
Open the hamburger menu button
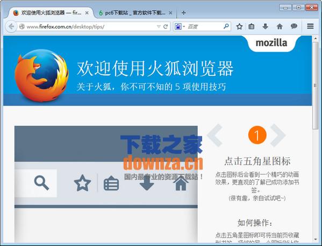[310, 26]
